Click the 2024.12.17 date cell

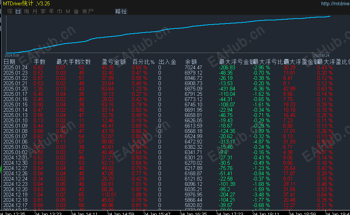[16, 205]
